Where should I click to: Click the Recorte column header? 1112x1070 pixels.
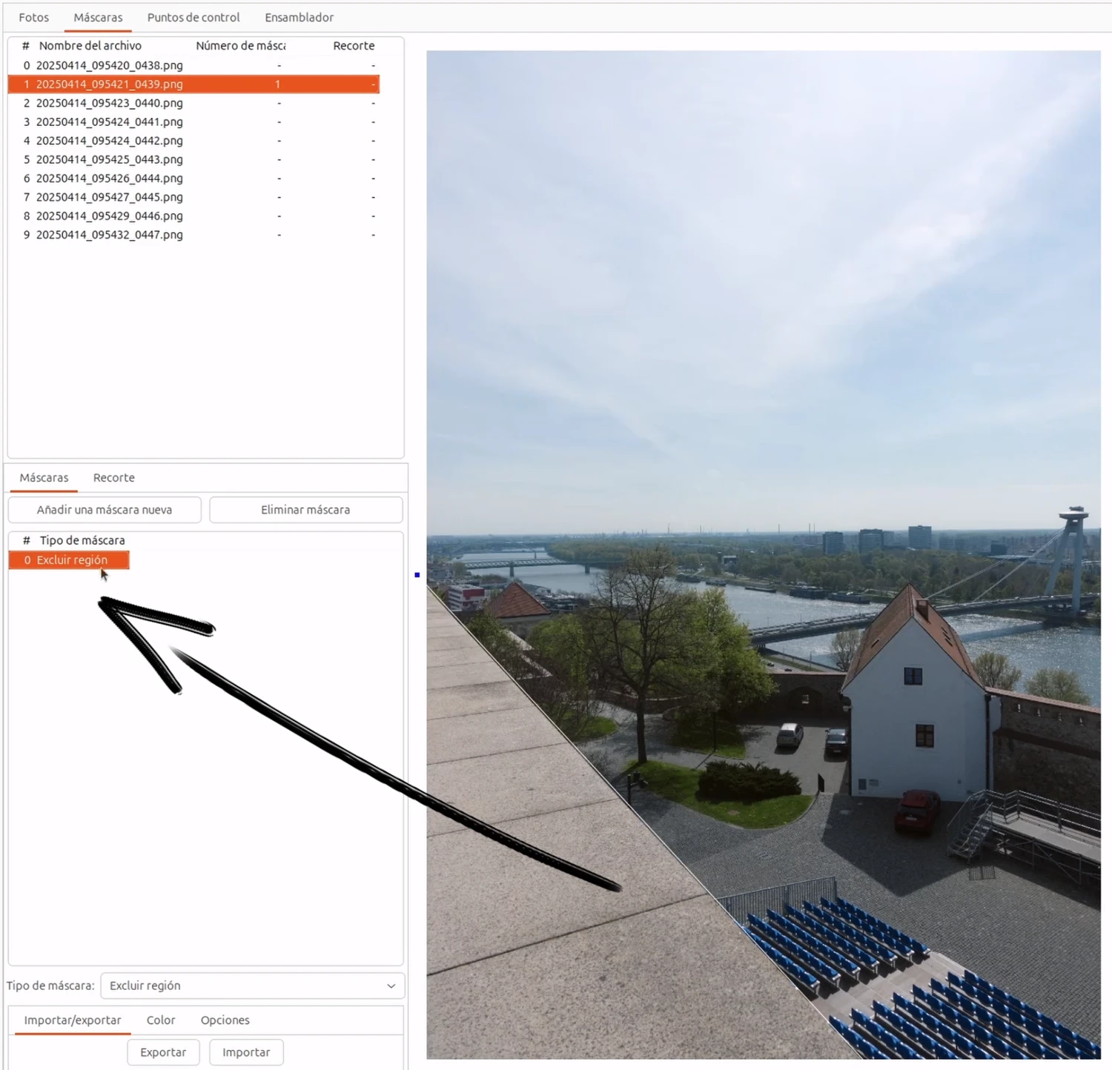pyautogui.click(x=354, y=46)
